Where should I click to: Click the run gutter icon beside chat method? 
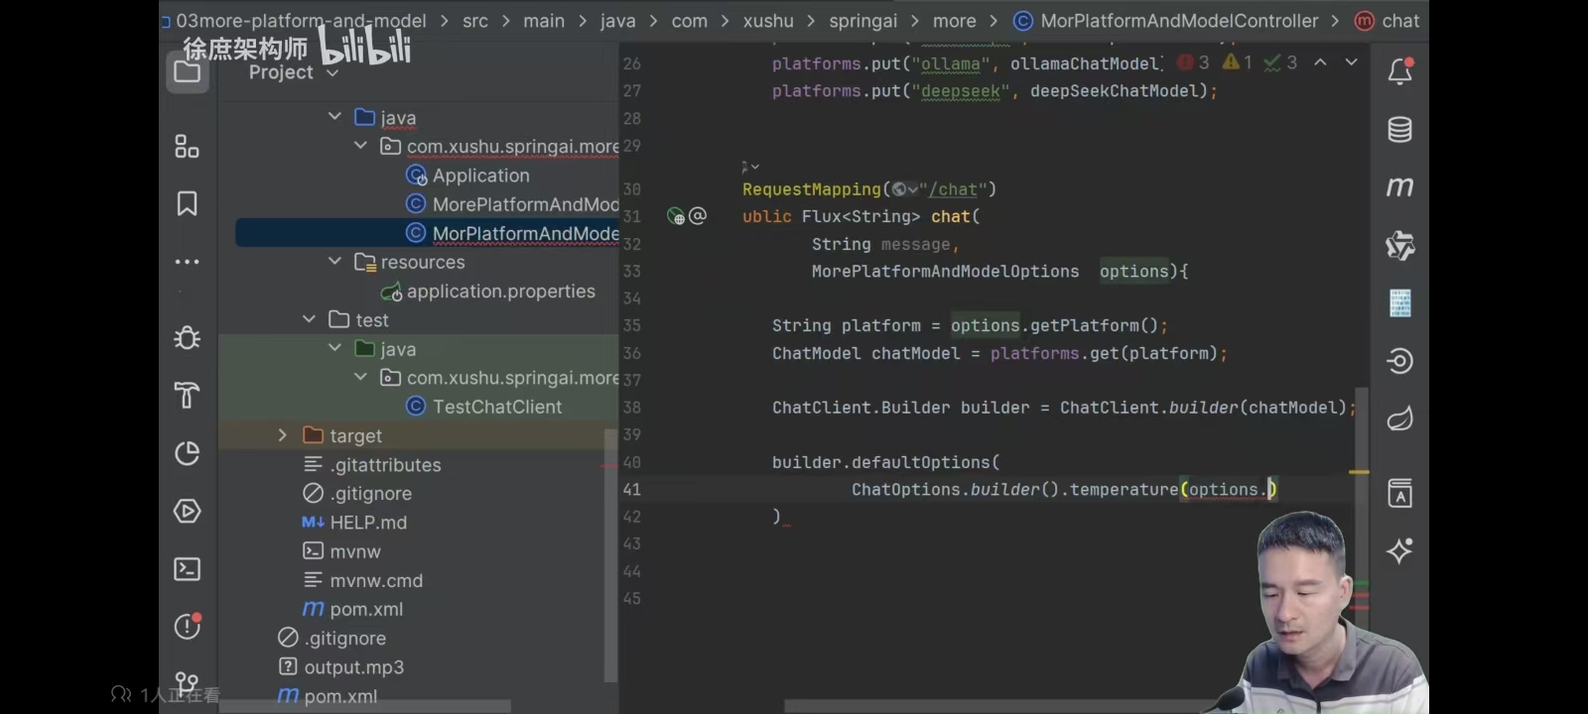coord(676,216)
